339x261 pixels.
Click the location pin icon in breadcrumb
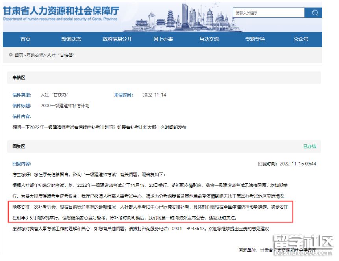point(11,55)
